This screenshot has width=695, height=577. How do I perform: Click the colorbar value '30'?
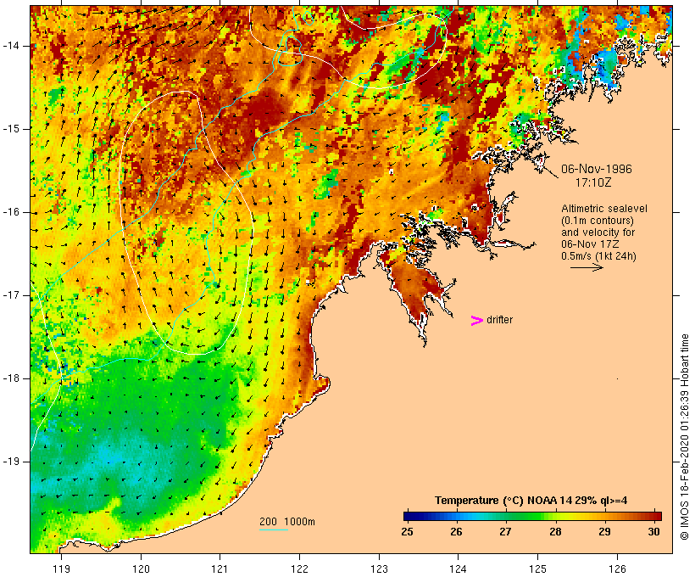[x=653, y=531]
